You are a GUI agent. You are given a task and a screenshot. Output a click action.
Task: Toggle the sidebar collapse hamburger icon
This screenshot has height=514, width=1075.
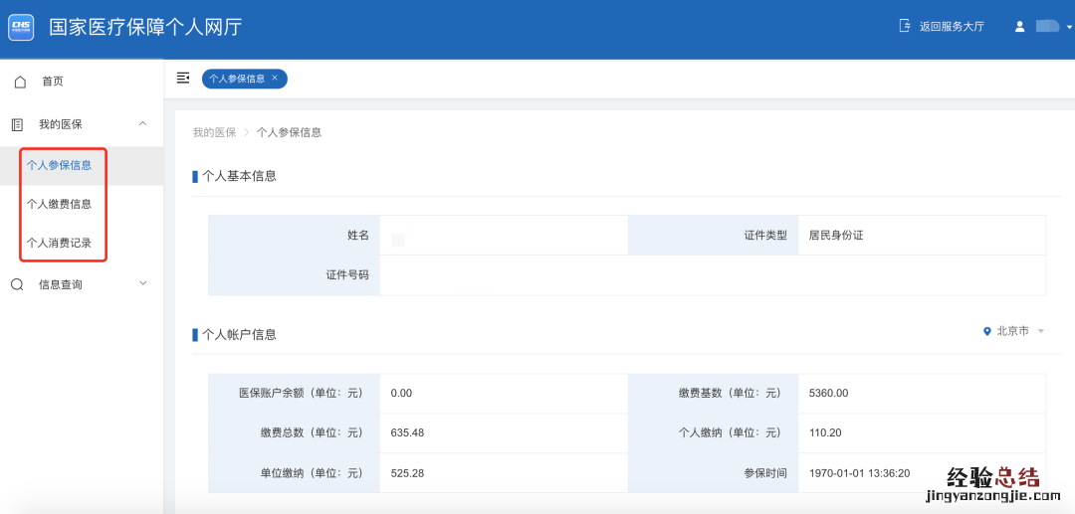[183, 79]
